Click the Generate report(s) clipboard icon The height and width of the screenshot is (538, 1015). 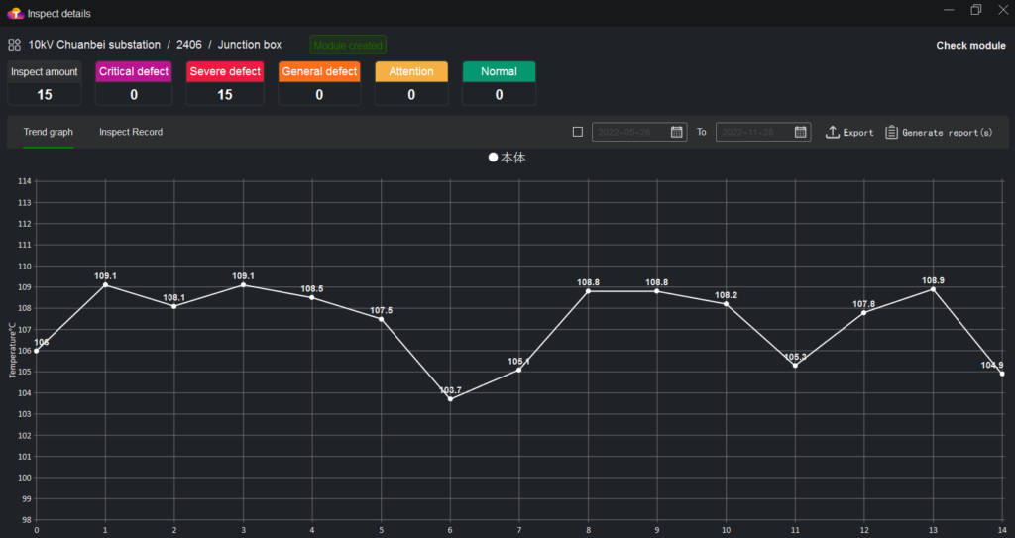click(892, 132)
